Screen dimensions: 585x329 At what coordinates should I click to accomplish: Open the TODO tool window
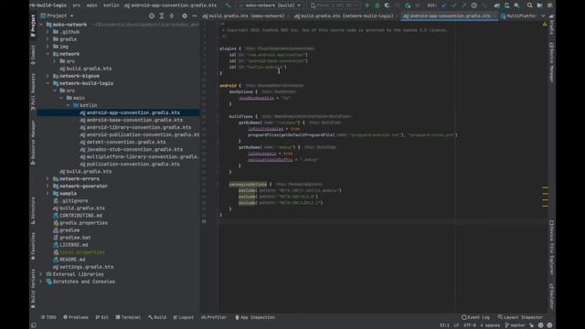48,317
